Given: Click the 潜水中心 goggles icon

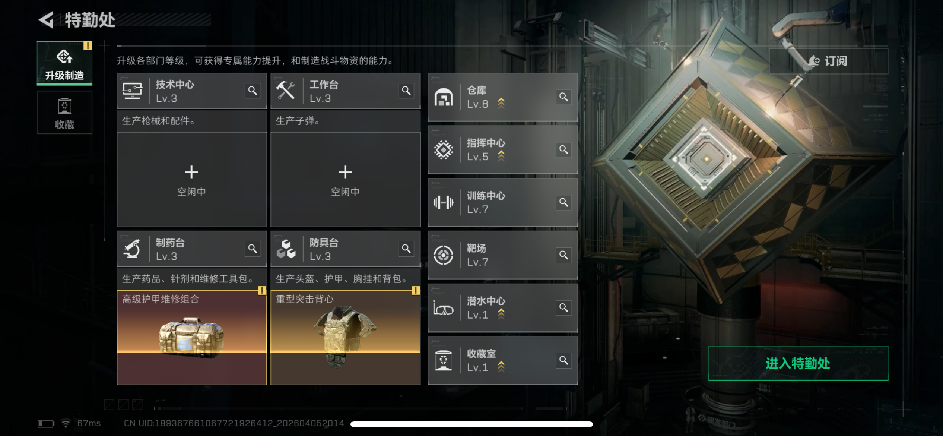Looking at the screenshot, I should pos(443,308).
